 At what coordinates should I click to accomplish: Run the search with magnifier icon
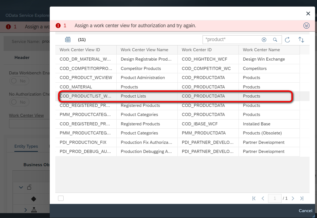pyautogui.click(x=275, y=40)
